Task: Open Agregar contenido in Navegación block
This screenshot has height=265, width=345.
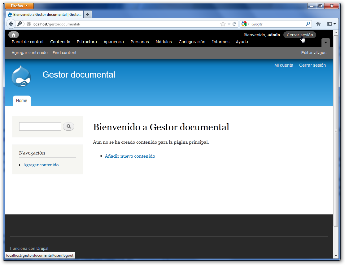Action: click(41, 165)
